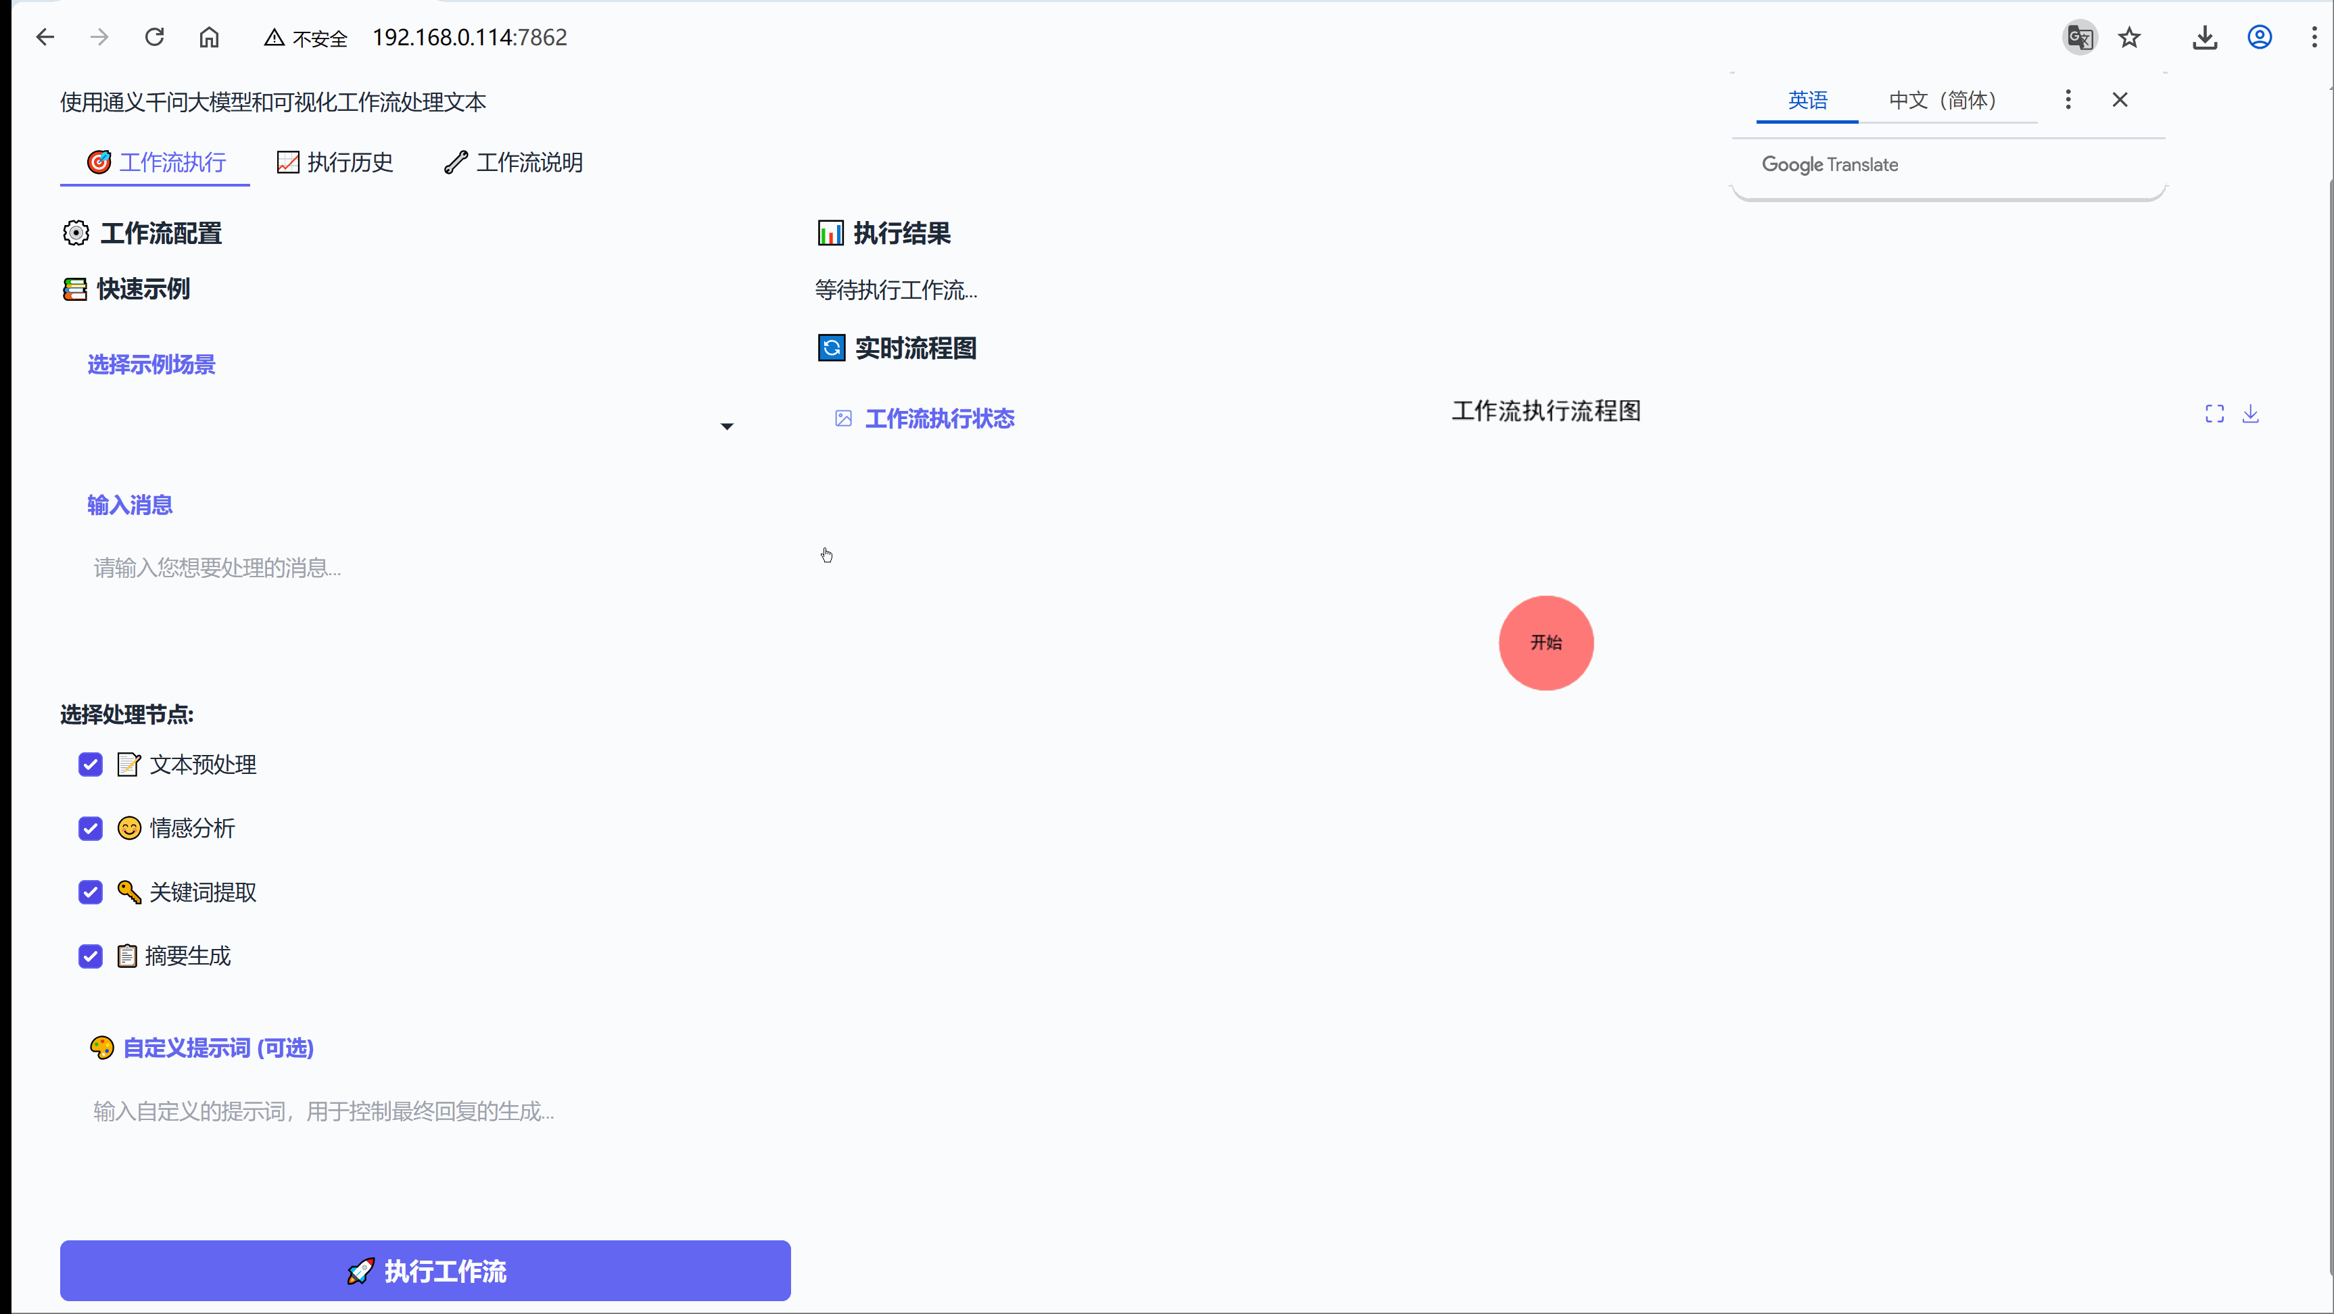Viewport: 2334px width, 1314px height.
Task: Uncheck the 文本预处理 processing node
Action: pos(90,764)
